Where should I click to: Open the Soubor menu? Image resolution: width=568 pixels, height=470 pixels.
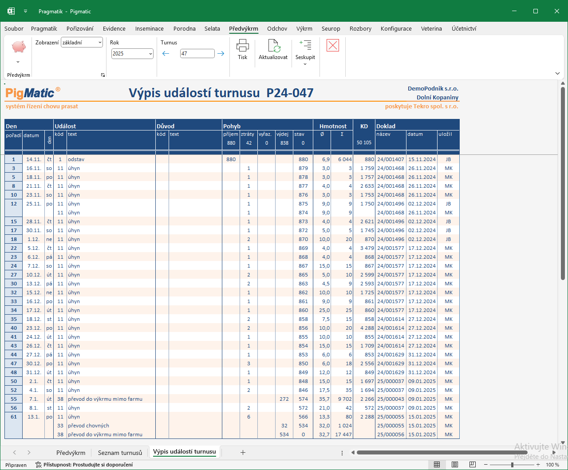[x=14, y=28]
